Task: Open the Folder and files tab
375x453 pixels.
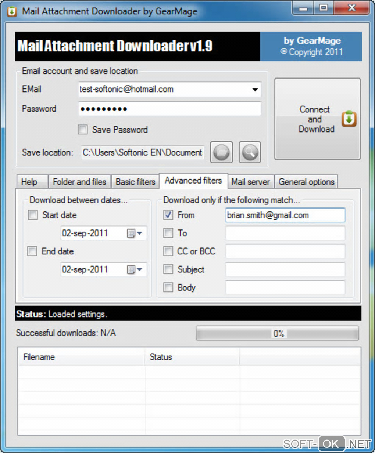Action: 79,182
